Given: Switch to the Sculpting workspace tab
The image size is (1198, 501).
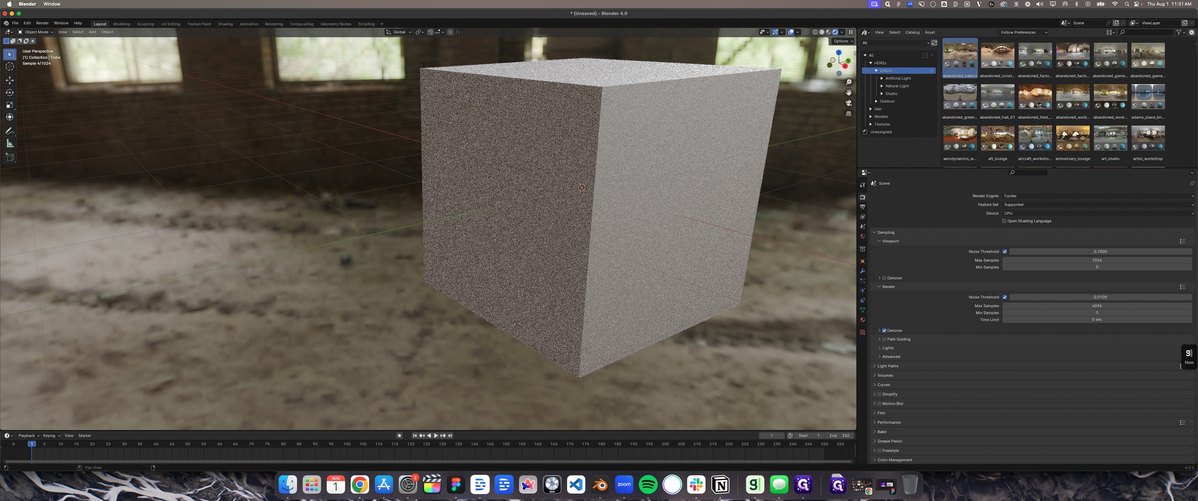Looking at the screenshot, I should pyautogui.click(x=146, y=24).
